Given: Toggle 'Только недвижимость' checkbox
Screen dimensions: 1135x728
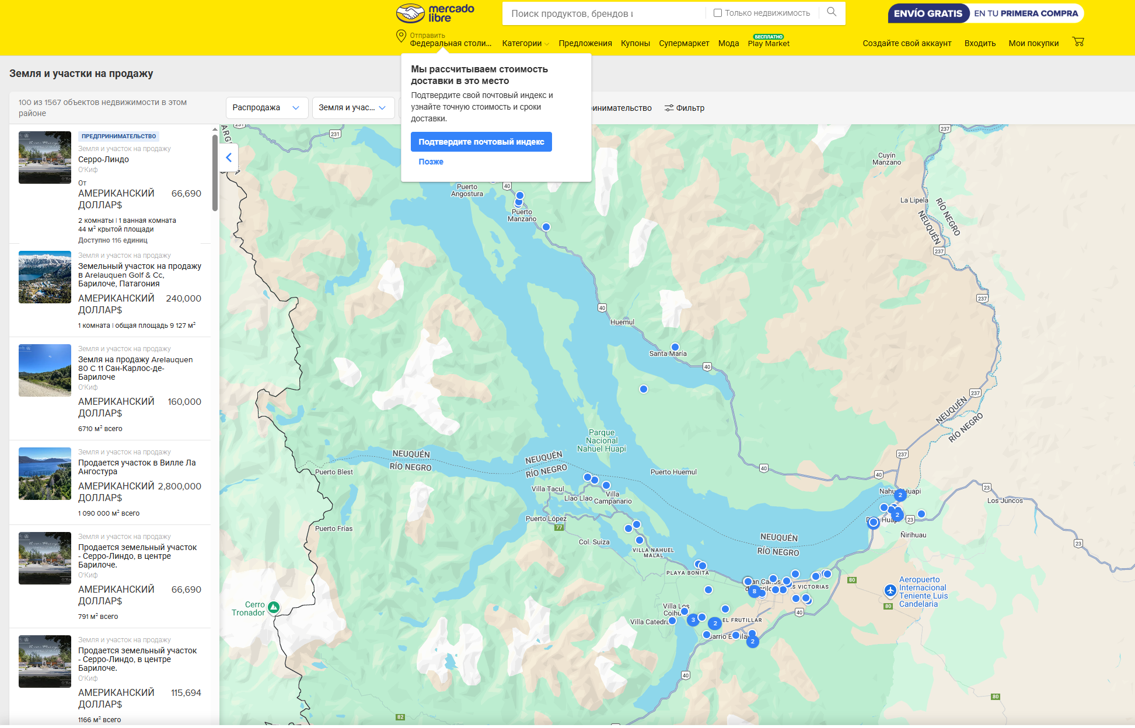Looking at the screenshot, I should tap(718, 13).
